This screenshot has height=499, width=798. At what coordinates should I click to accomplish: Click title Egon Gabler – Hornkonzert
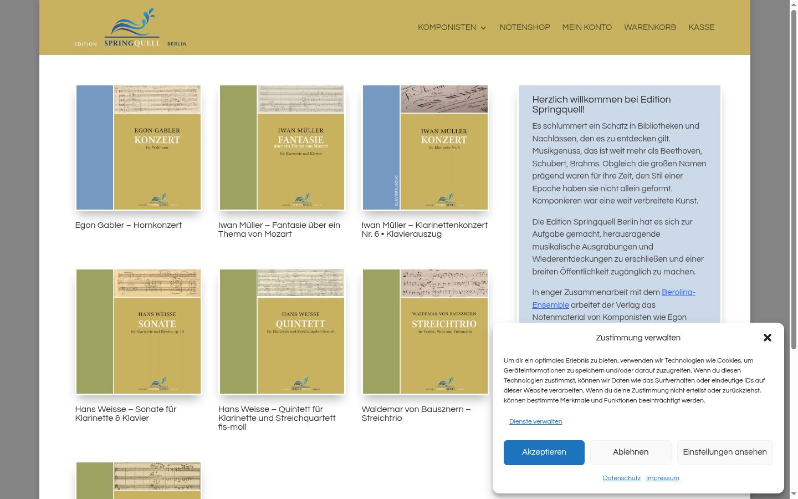(129, 225)
